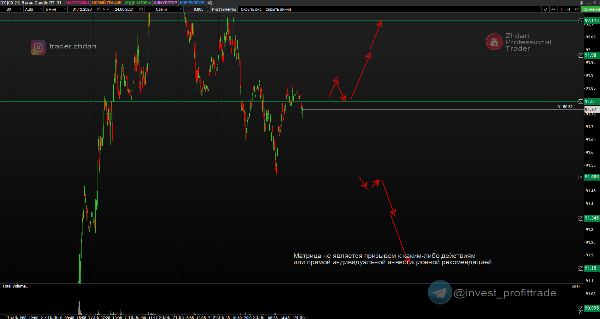Remove the 91.98 level line
The height and width of the screenshot is (319, 600).
pyautogui.click(x=581, y=55)
